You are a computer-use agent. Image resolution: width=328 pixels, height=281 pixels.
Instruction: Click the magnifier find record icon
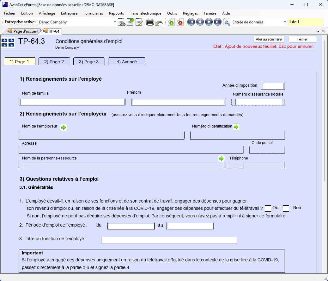click(x=226, y=22)
